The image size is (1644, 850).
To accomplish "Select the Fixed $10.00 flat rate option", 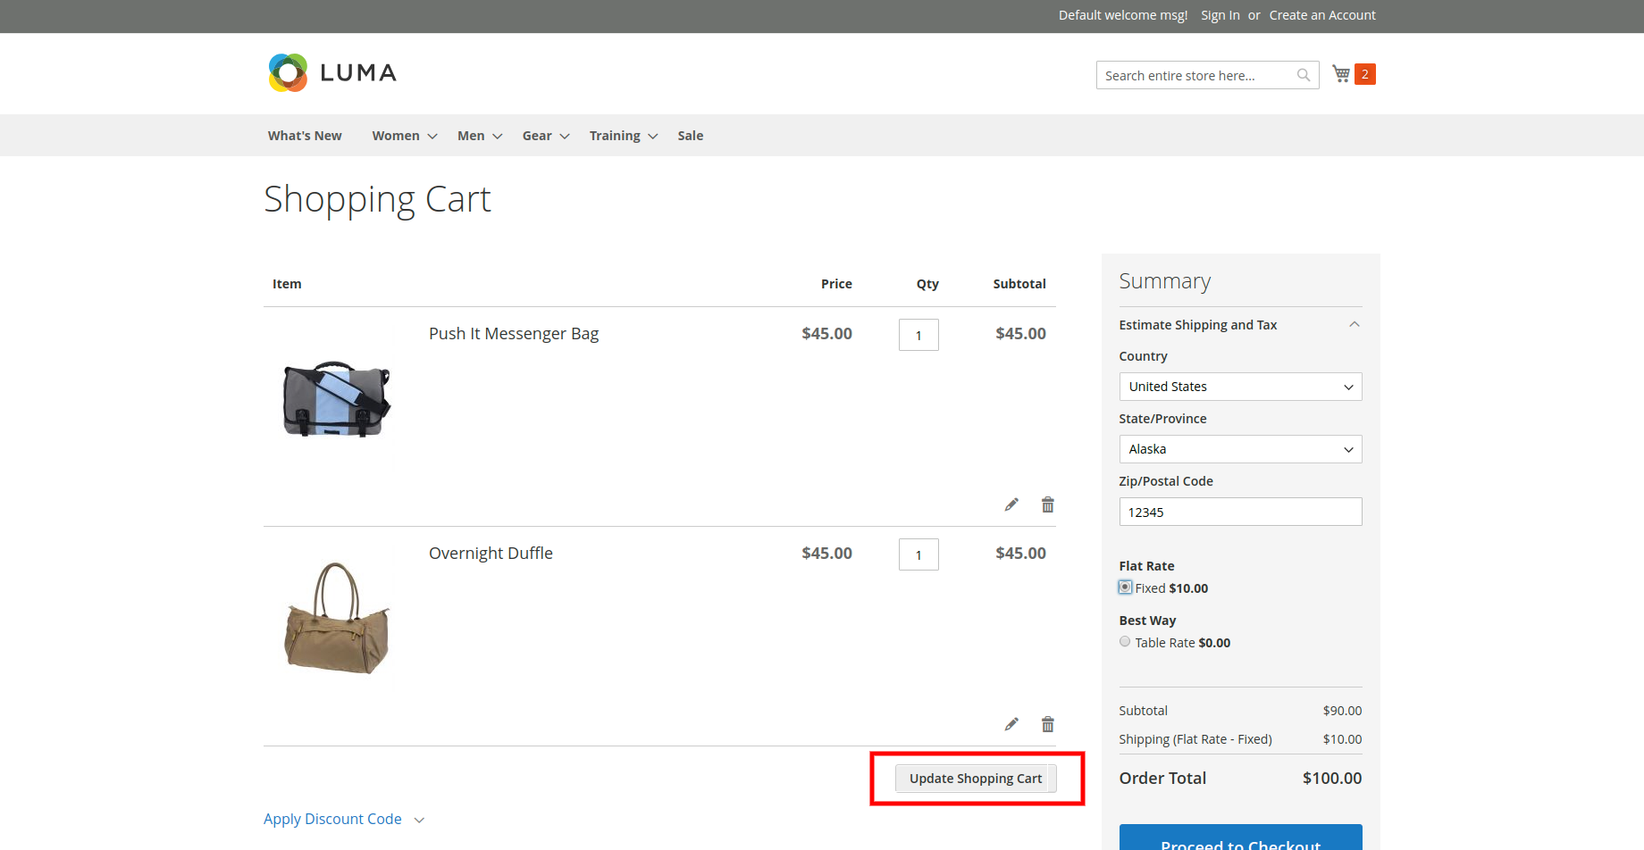I will (1125, 587).
